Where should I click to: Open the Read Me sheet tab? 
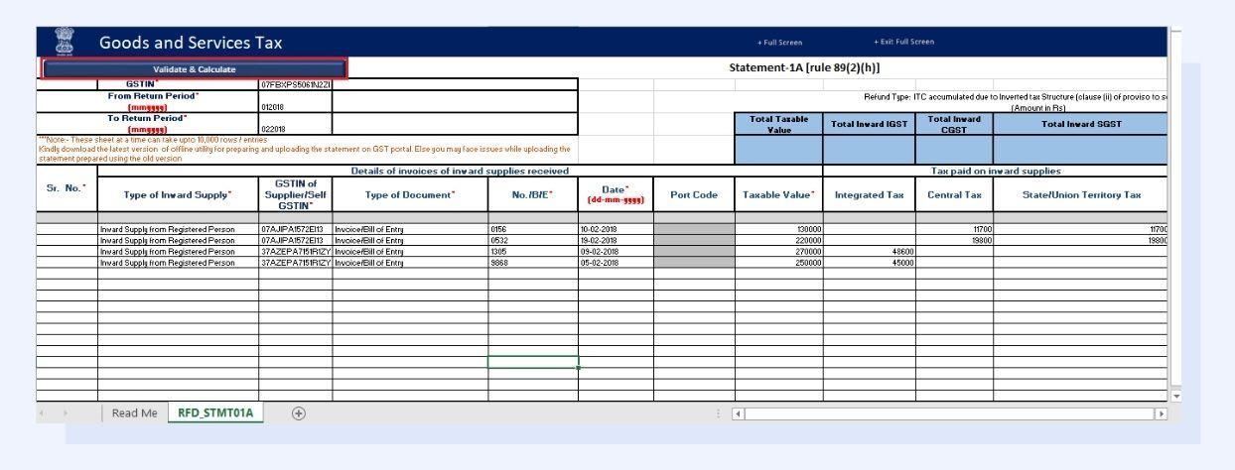click(x=134, y=413)
